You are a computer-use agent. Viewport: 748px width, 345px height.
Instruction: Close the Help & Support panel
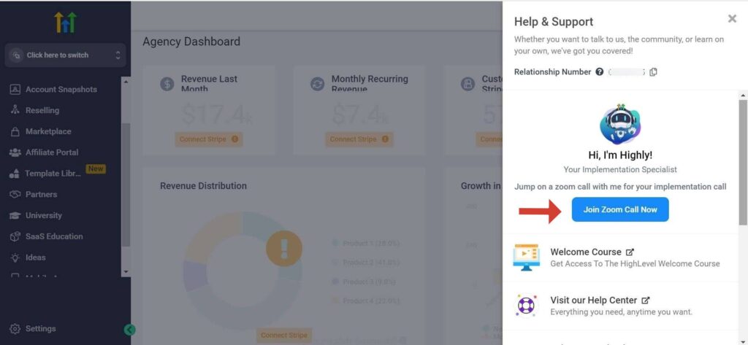[732, 19]
